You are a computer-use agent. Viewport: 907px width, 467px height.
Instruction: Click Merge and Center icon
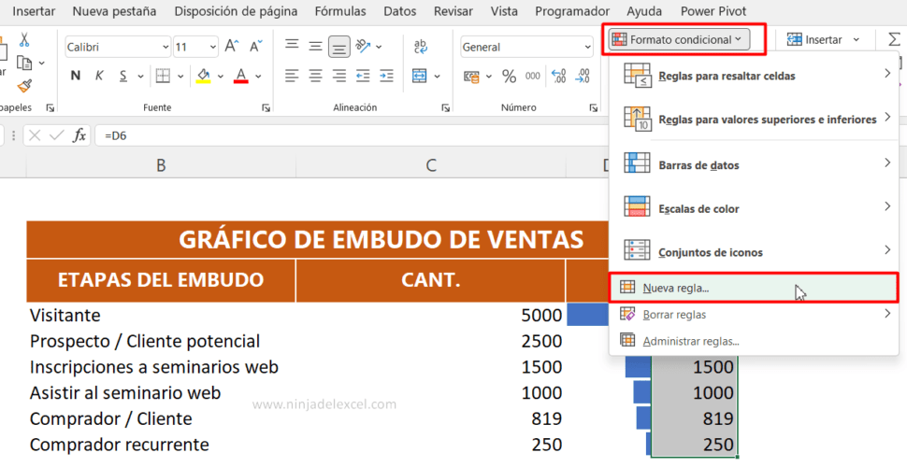[419, 76]
